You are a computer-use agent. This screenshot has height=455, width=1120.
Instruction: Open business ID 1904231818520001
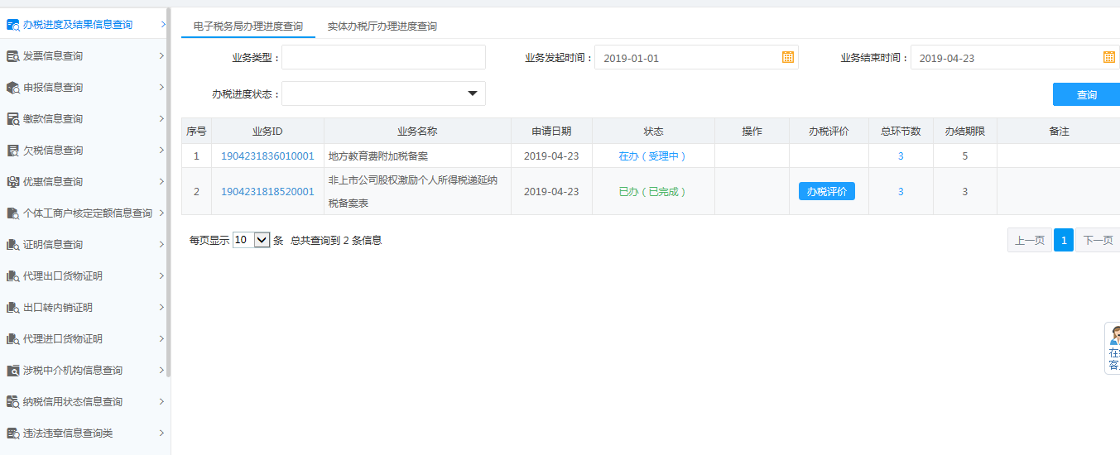267,191
